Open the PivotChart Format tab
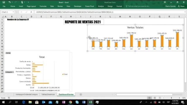Image resolution: width=187 pixels, height=105 pixels. 119,6
